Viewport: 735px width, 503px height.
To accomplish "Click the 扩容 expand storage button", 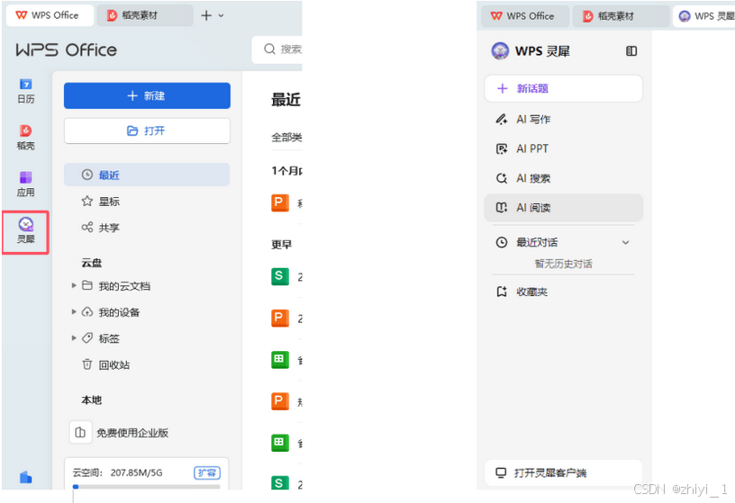I will [x=207, y=472].
